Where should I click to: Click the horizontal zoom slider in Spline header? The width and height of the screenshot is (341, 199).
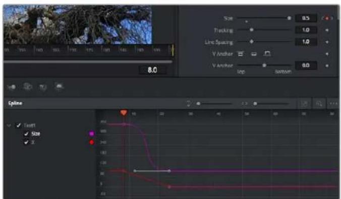click(x=271, y=104)
